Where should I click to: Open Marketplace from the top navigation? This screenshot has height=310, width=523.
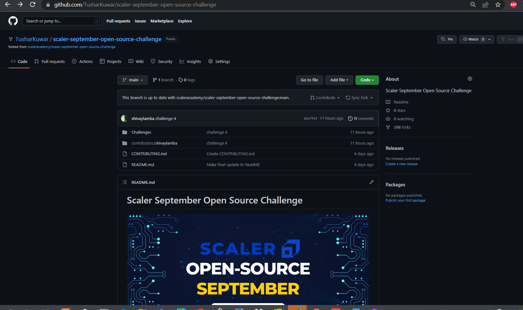162,21
